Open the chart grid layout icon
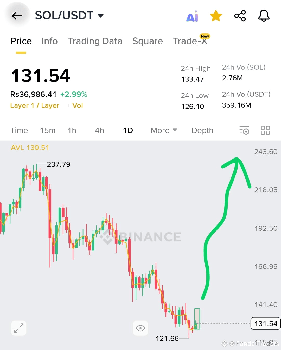The height and width of the screenshot is (350, 281). pos(265,130)
